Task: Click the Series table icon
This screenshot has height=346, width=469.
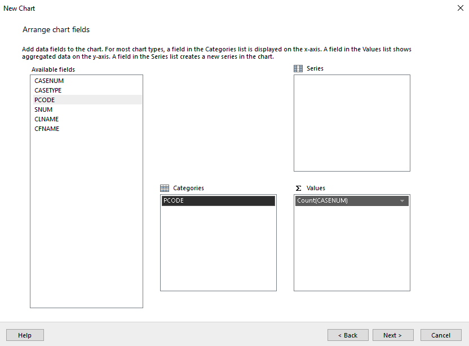Action: (x=298, y=68)
